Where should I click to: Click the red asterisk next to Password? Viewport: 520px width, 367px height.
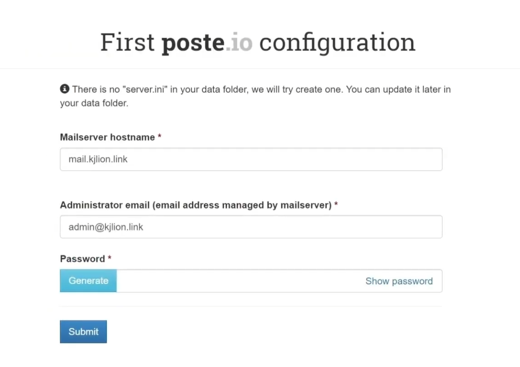(x=110, y=259)
